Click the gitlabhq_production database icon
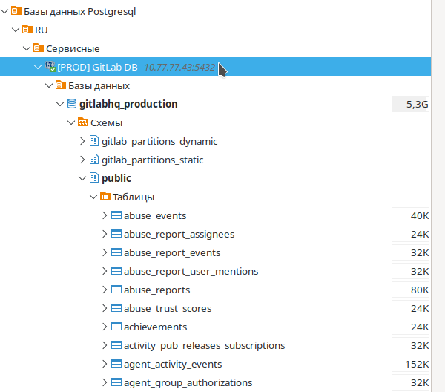Screen dimensions: 445x392 pos(72,104)
